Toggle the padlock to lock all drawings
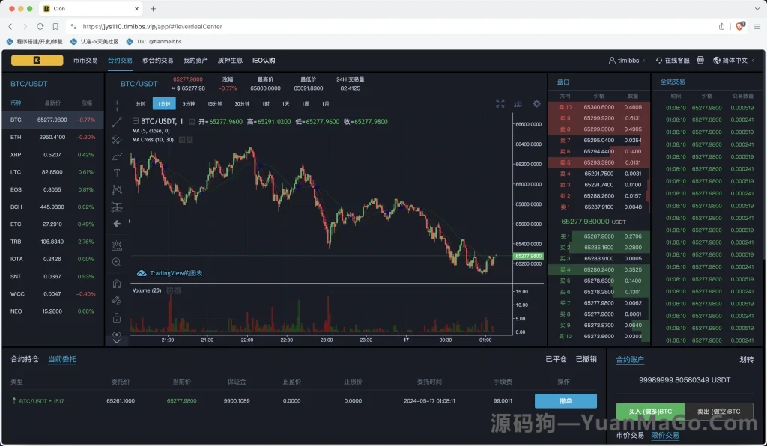This screenshot has width=767, height=446. click(115, 317)
